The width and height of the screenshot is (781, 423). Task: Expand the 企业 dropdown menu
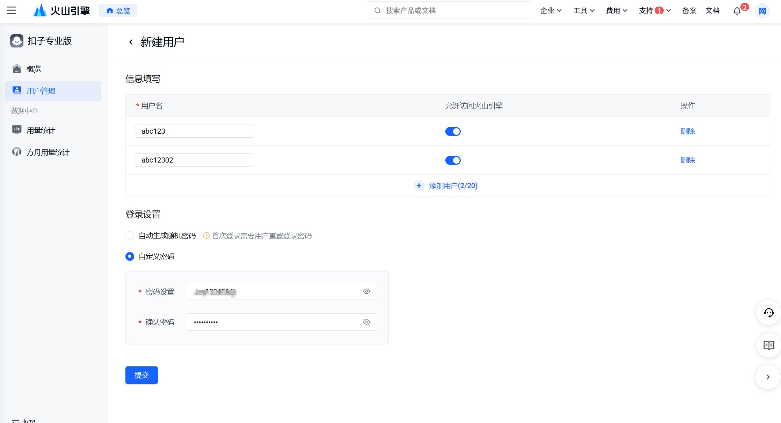pos(551,11)
